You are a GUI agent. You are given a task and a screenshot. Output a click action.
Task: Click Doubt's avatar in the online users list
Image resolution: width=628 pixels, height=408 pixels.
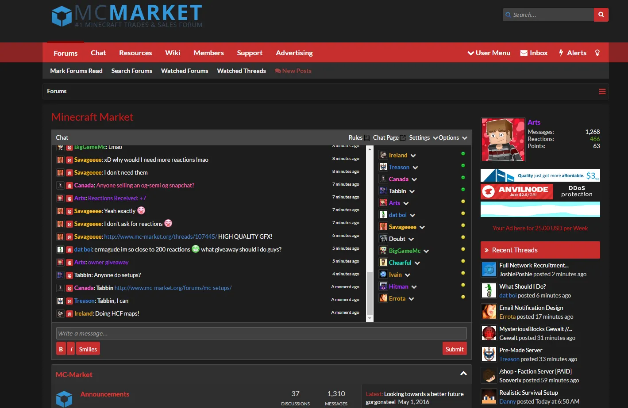click(x=383, y=239)
